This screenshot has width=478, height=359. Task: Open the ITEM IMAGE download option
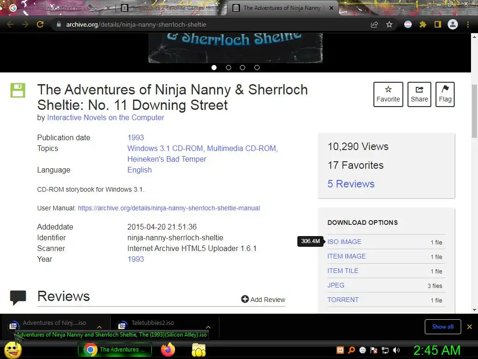(346, 256)
